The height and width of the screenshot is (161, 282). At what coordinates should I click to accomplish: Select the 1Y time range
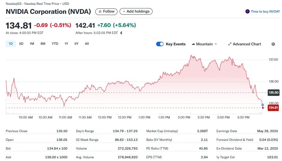coord(66,44)
